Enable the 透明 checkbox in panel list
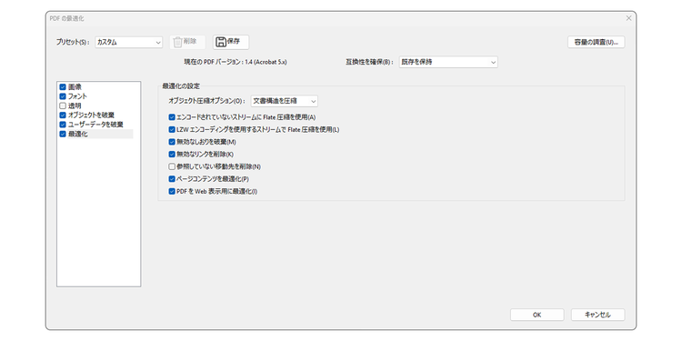Image resolution: width=682 pixels, height=341 pixels. [63, 105]
